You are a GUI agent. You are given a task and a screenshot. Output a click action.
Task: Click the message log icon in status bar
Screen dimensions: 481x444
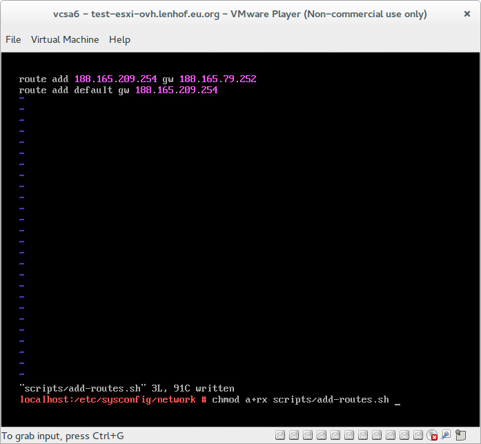(x=460, y=435)
